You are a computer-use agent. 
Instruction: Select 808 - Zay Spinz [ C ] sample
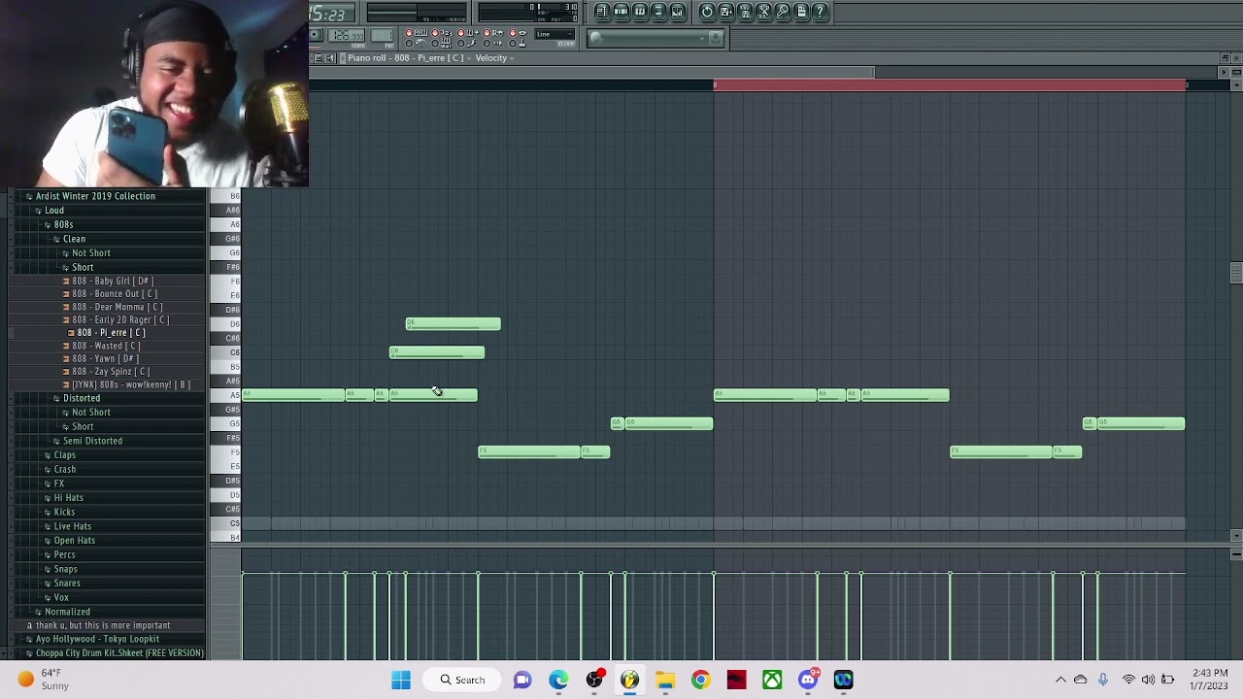click(110, 372)
